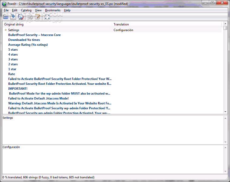Screen dimensions: 230x182
Task: Click the notepad Edit comment toolbar icon
Action: [x=38, y=17]
